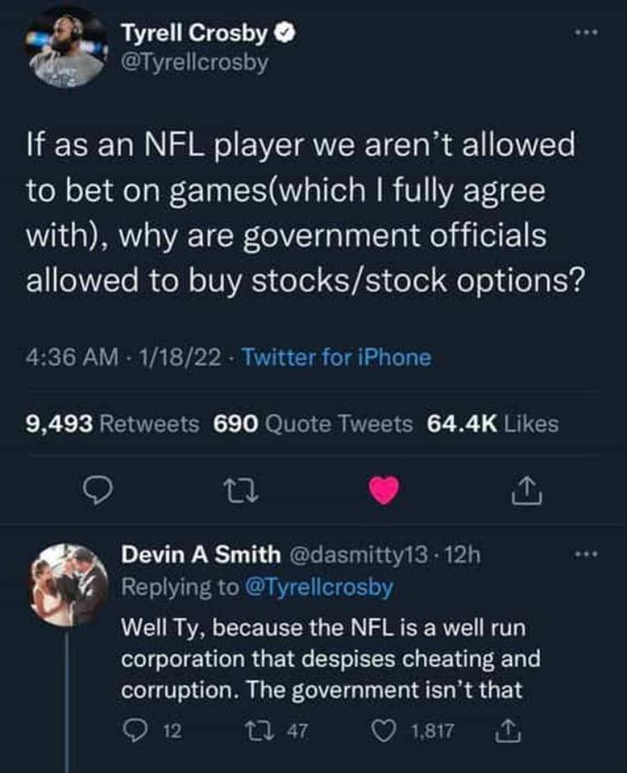Click the 4:36 AM 1/18/22 timestamp
Screen dimensions: 627x773
click(124, 357)
